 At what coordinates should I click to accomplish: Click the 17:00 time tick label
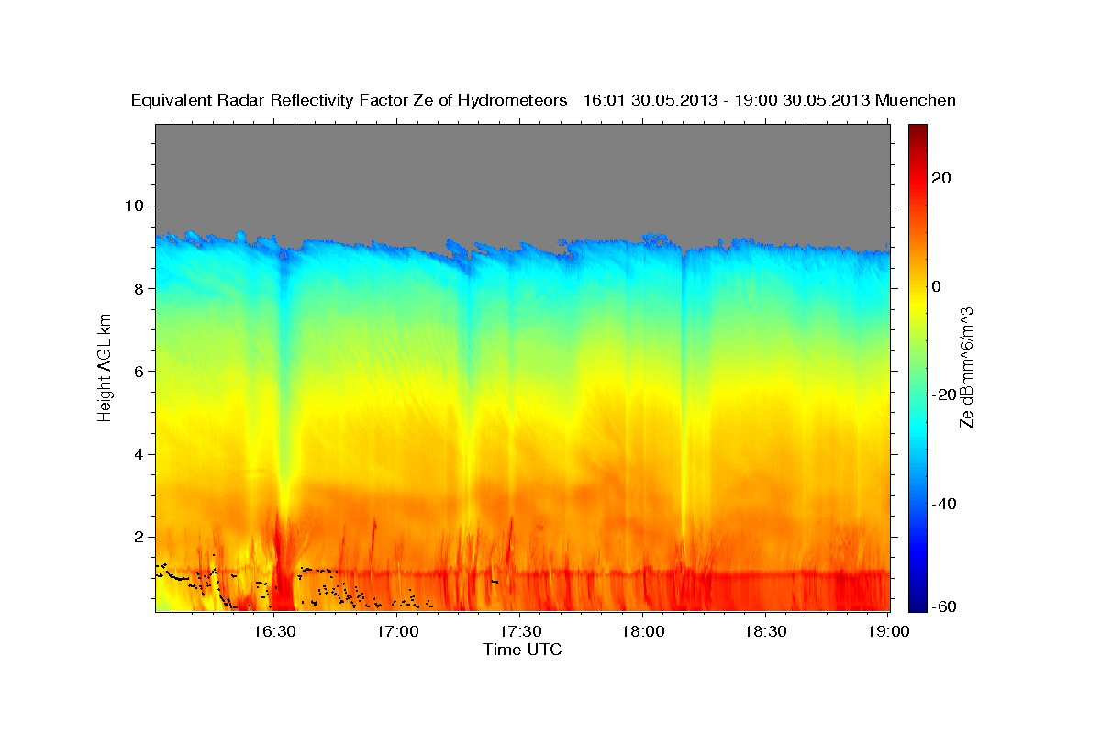(x=398, y=631)
